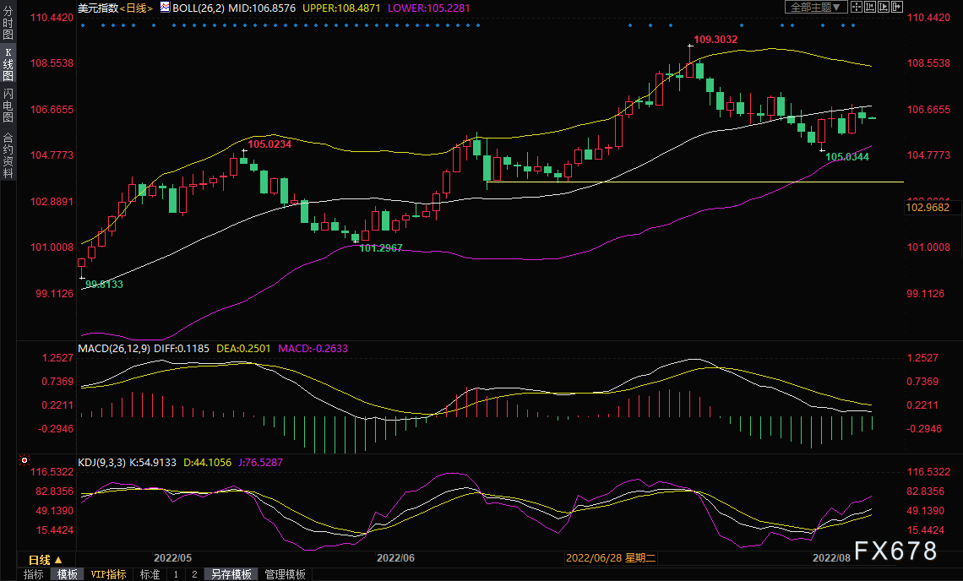Image resolution: width=963 pixels, height=581 pixels.
Task: Open the 分时图 sidebar view
Action: pyautogui.click(x=8, y=23)
